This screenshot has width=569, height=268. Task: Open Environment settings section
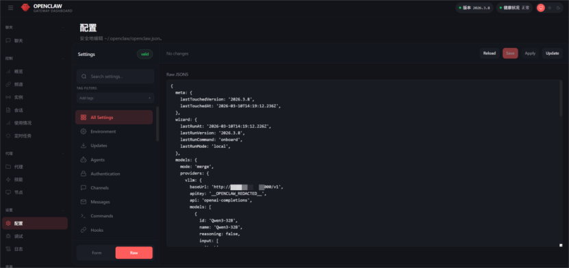click(x=114, y=131)
